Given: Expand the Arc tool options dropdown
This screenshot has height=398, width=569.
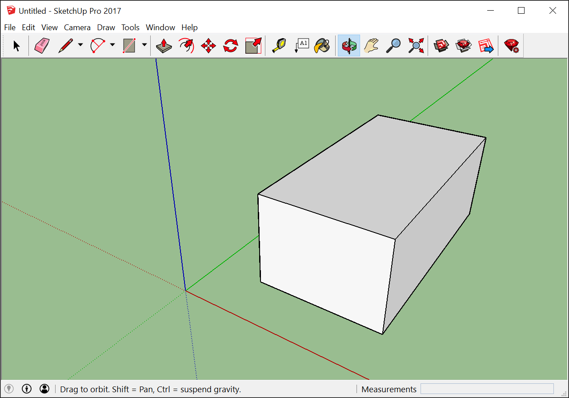Looking at the screenshot, I should (x=112, y=45).
